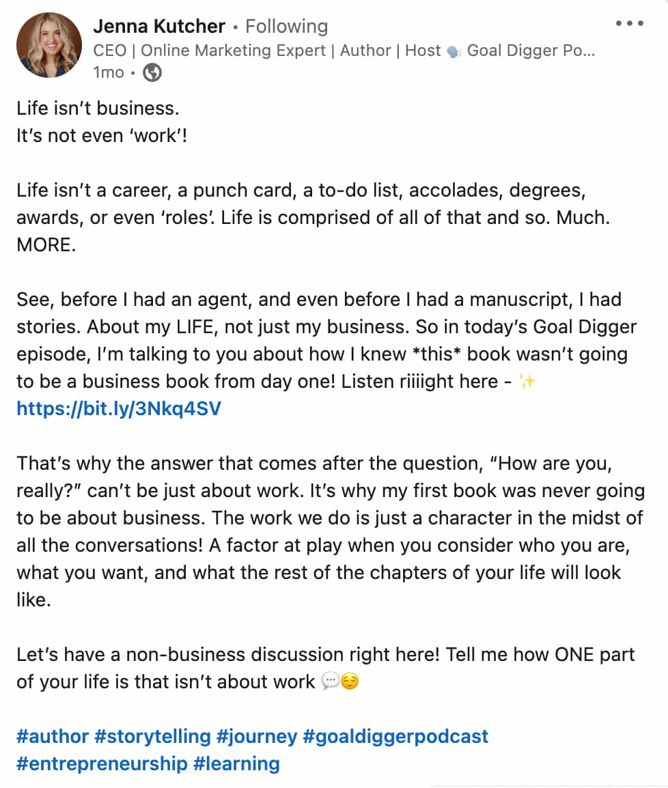Screen dimensions: 668x788
Task: Click the ellipsis truncating the headline text
Action: point(587,51)
